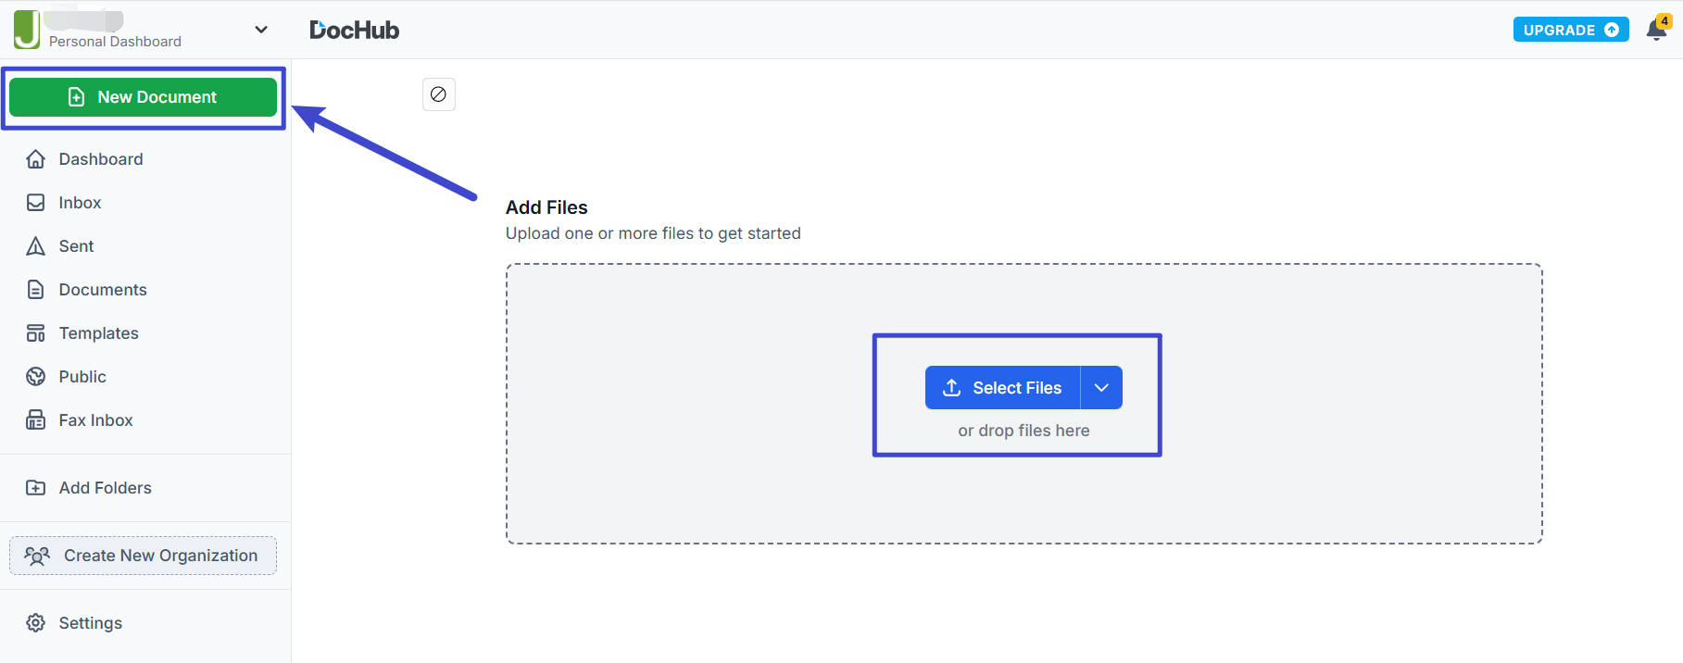Click the Add Folders plus-folder icon
1683x663 pixels.
coord(35,488)
